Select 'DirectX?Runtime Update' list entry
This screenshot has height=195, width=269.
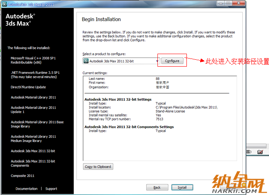click(x=28, y=87)
